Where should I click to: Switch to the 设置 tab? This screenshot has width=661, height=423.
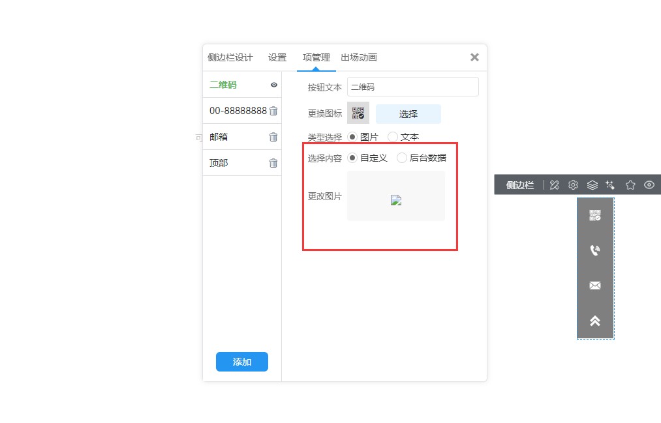point(277,57)
